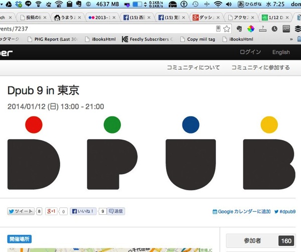Click the blue dot above letter U
Image resolution: width=301 pixels, height=252 pixels.
click(191, 124)
